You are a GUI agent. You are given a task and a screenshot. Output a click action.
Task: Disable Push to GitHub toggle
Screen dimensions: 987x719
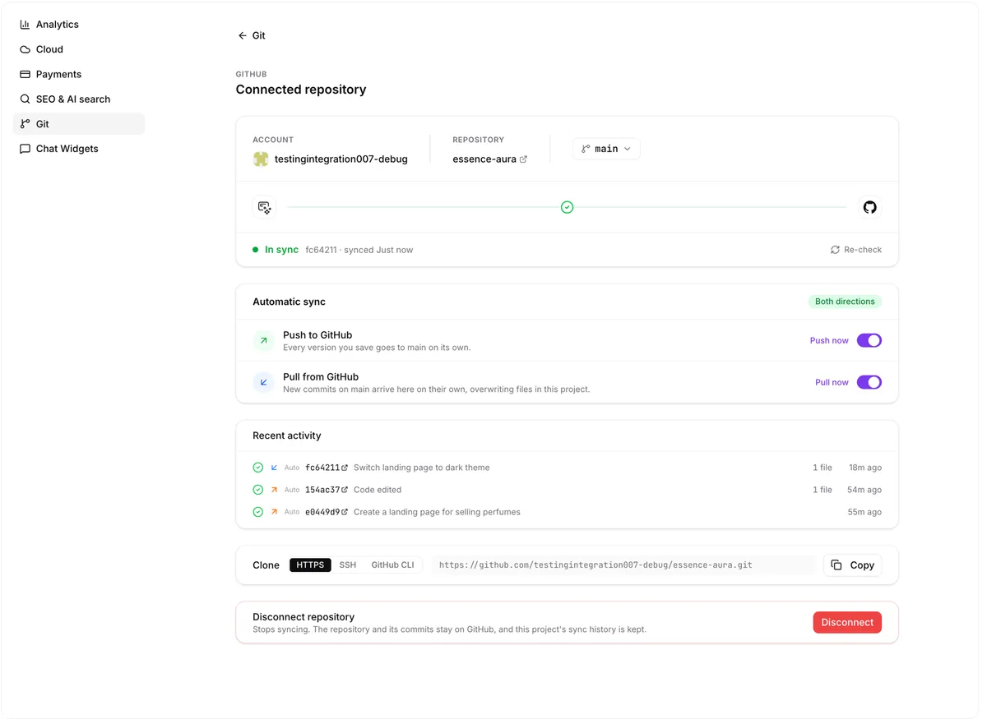(869, 340)
